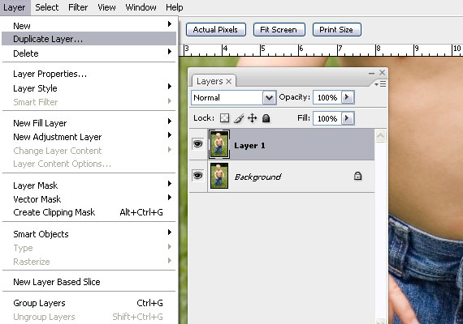Toggle lock image pixels brush icon
This screenshot has height=324, width=463.
coord(239,118)
